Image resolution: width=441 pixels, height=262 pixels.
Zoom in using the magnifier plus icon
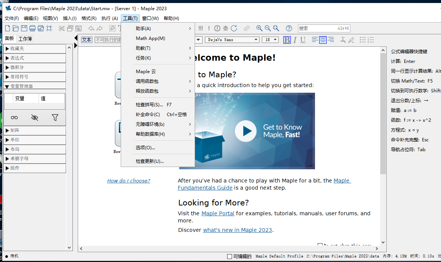point(259,28)
